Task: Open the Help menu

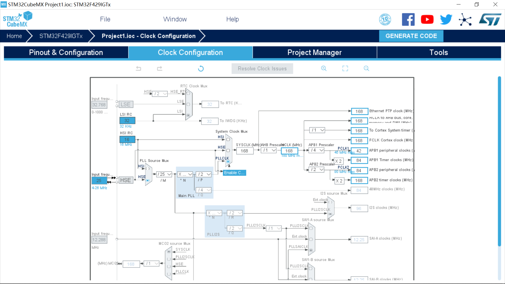Action: coord(233,19)
